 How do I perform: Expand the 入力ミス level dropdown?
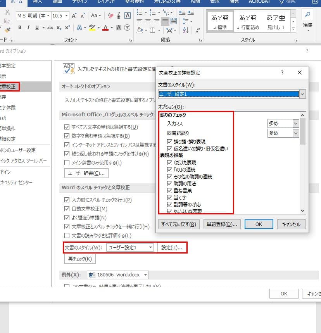296,123
